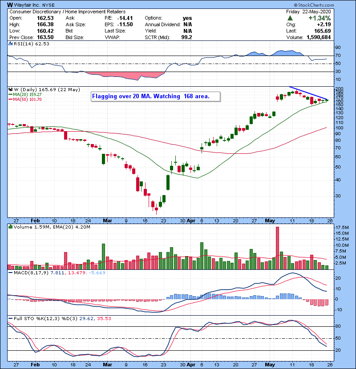
Task: Click the Low value 160.42
Action: coord(45,31)
